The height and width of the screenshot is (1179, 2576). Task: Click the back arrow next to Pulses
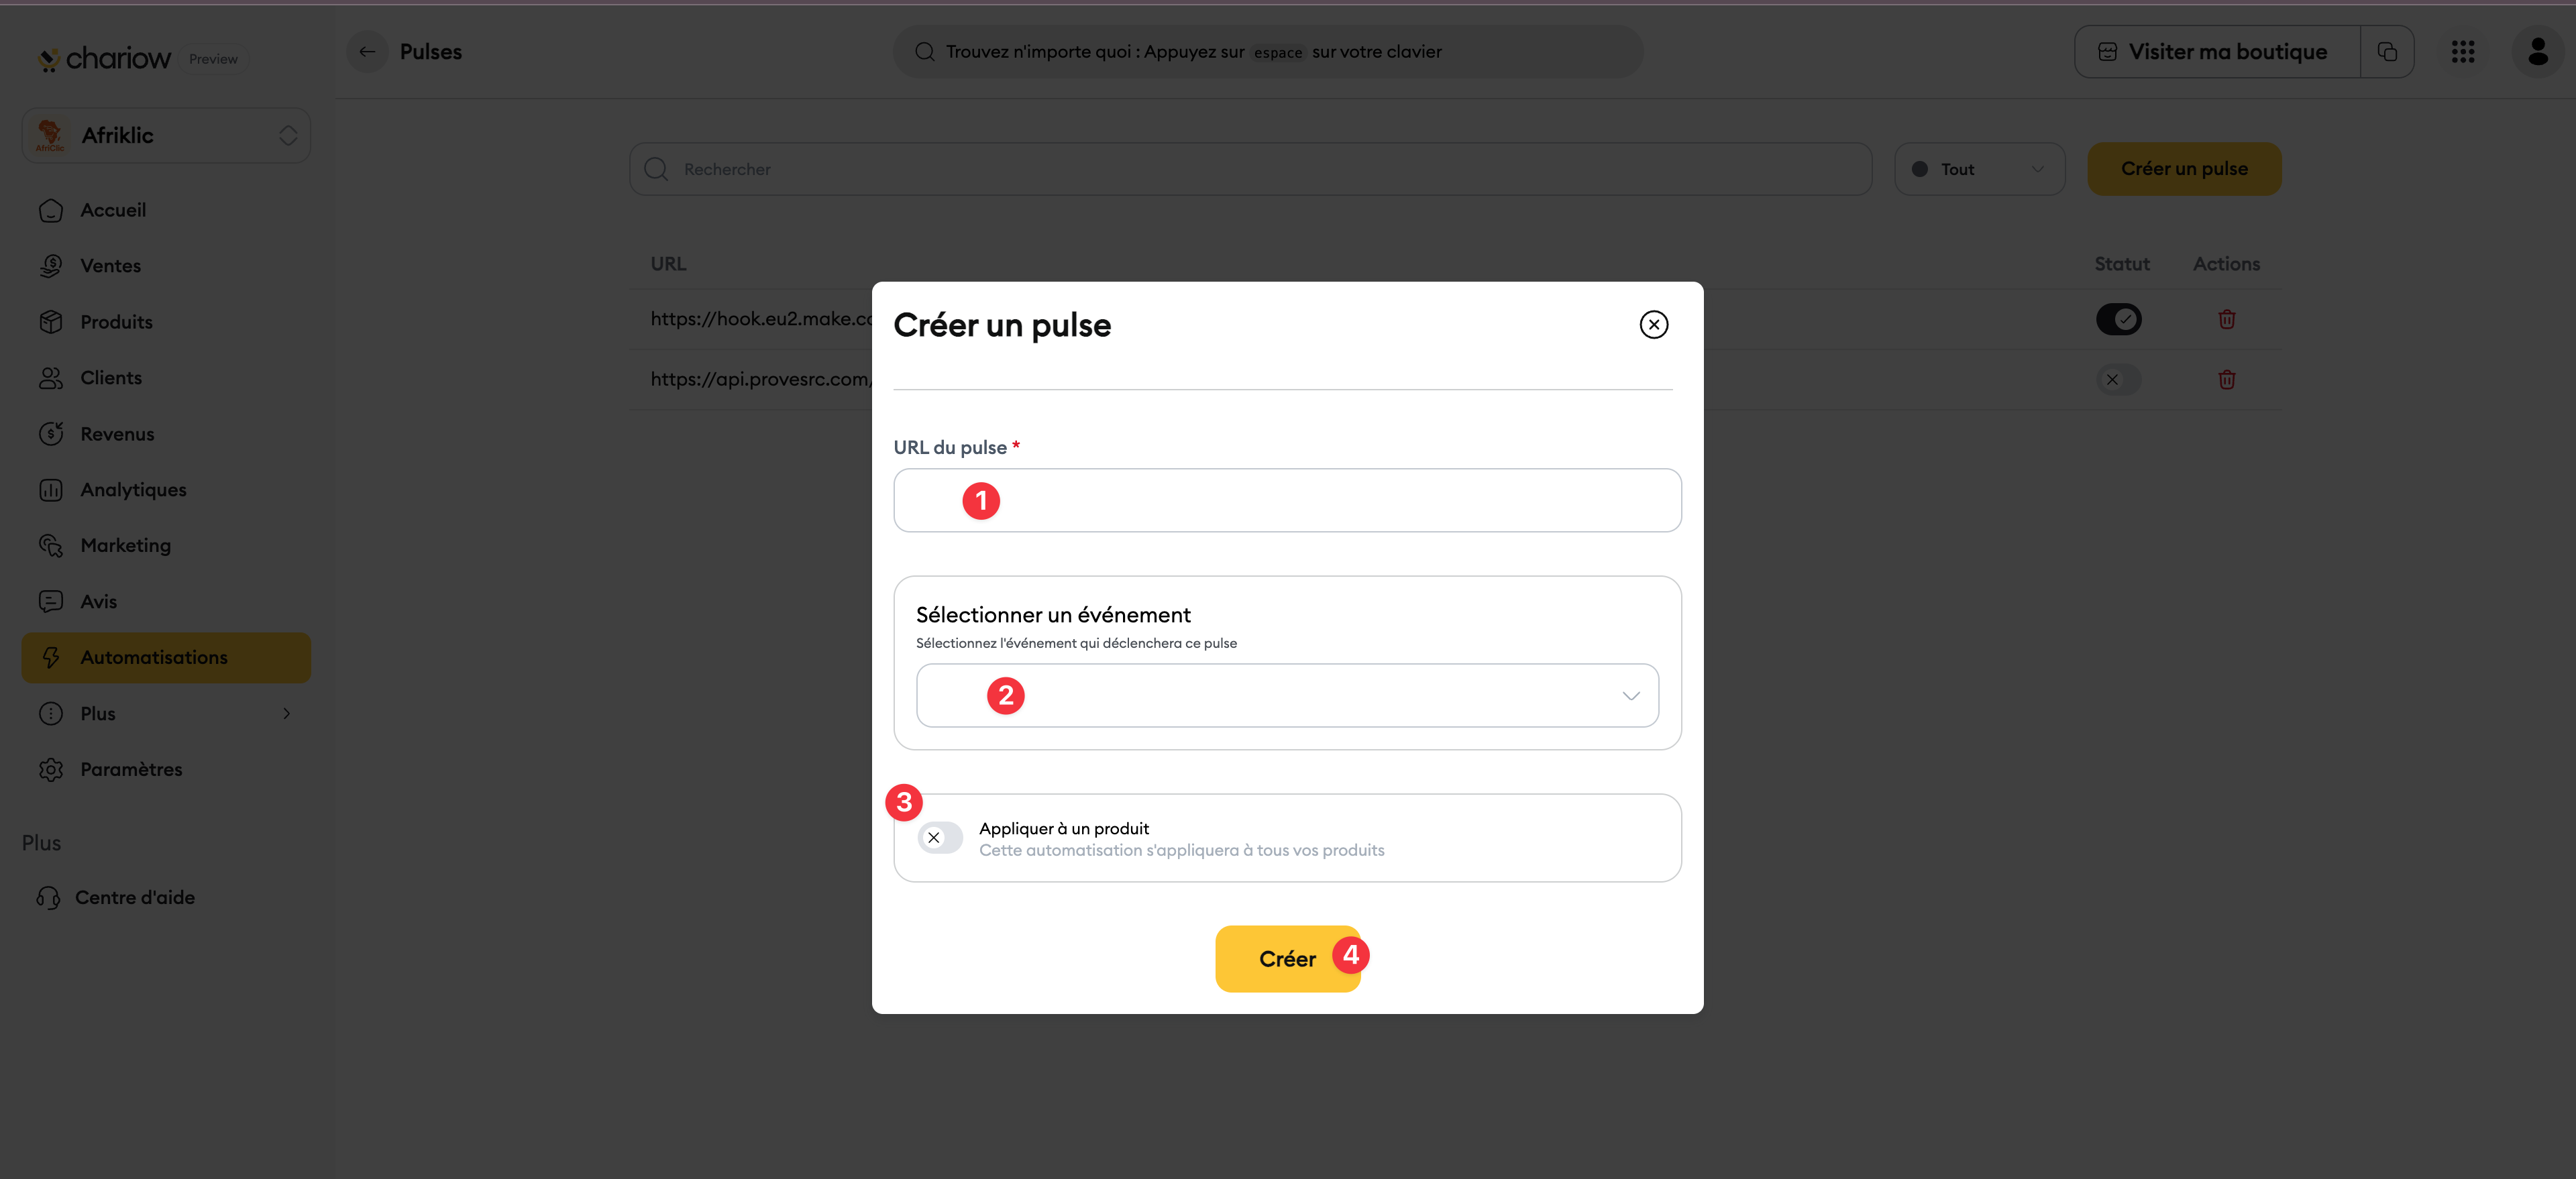[x=367, y=52]
